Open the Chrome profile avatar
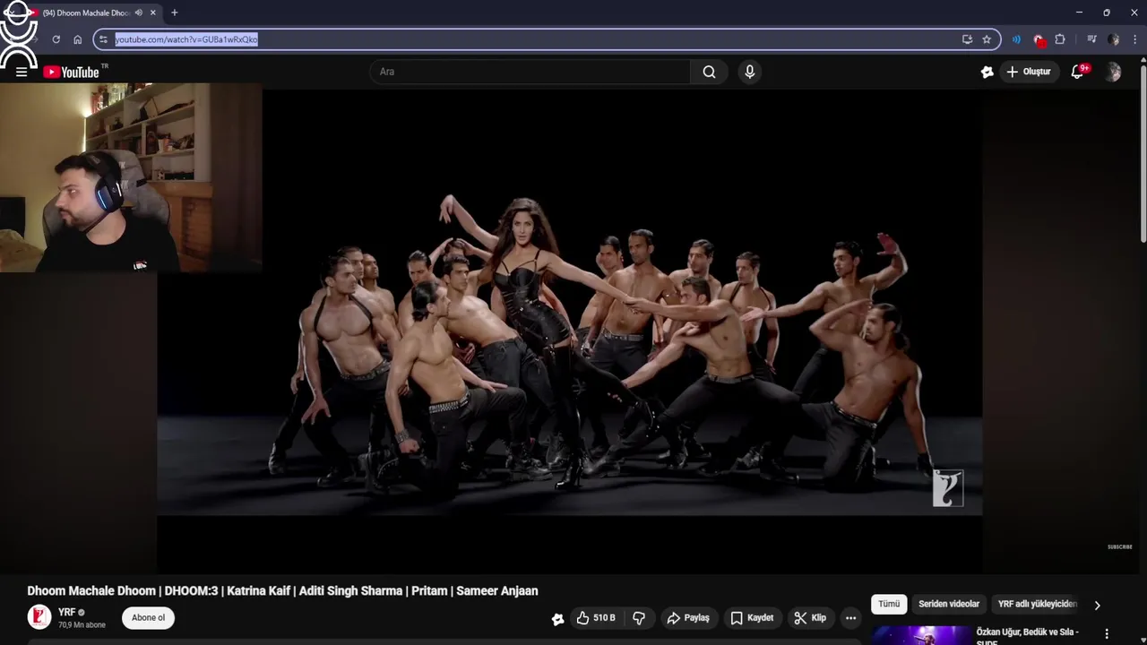 1113,39
